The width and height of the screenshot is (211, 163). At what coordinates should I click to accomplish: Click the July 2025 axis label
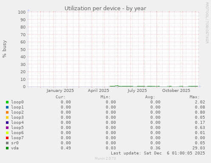pos(137,91)
